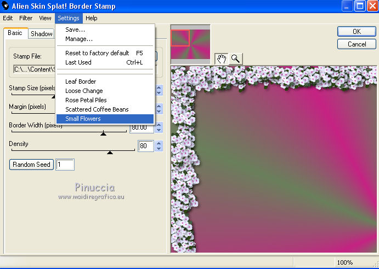Apply the Small Flowers preset
Screen dimensions: 379x269
(x=105, y=119)
